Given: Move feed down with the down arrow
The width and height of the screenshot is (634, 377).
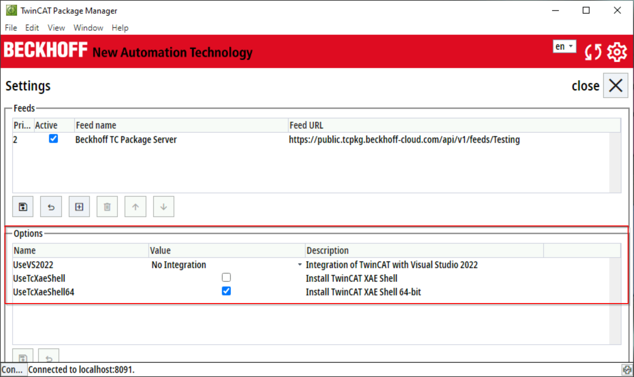Looking at the screenshot, I should point(163,207).
